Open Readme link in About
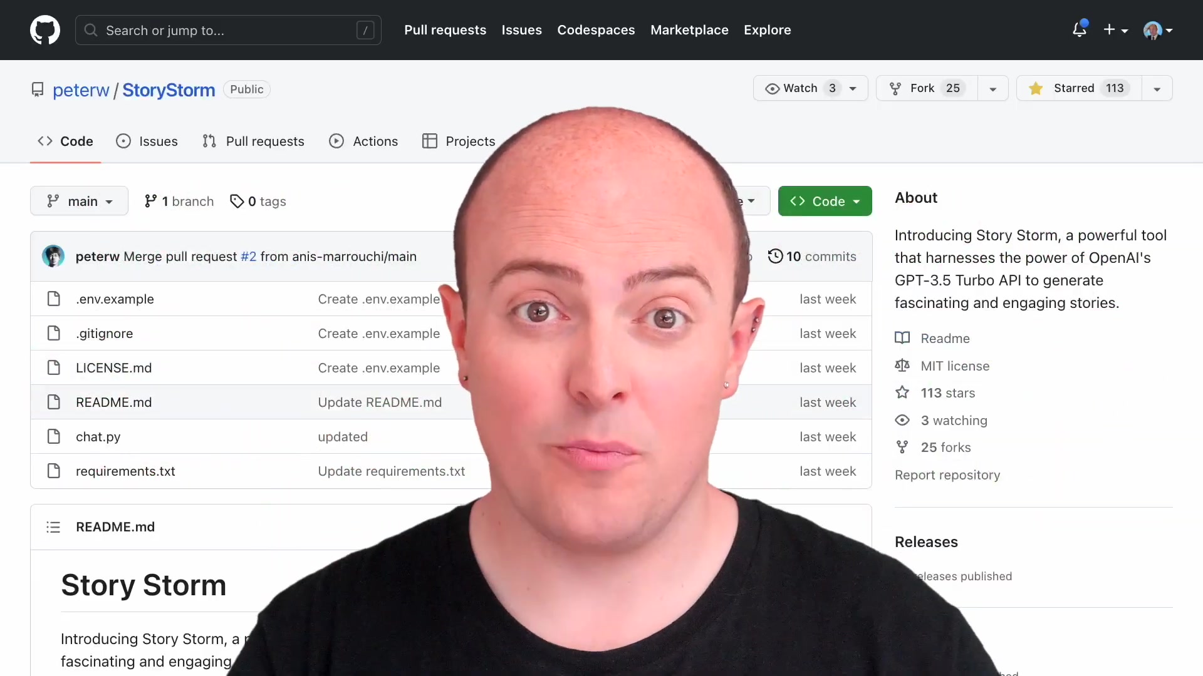 point(945,339)
